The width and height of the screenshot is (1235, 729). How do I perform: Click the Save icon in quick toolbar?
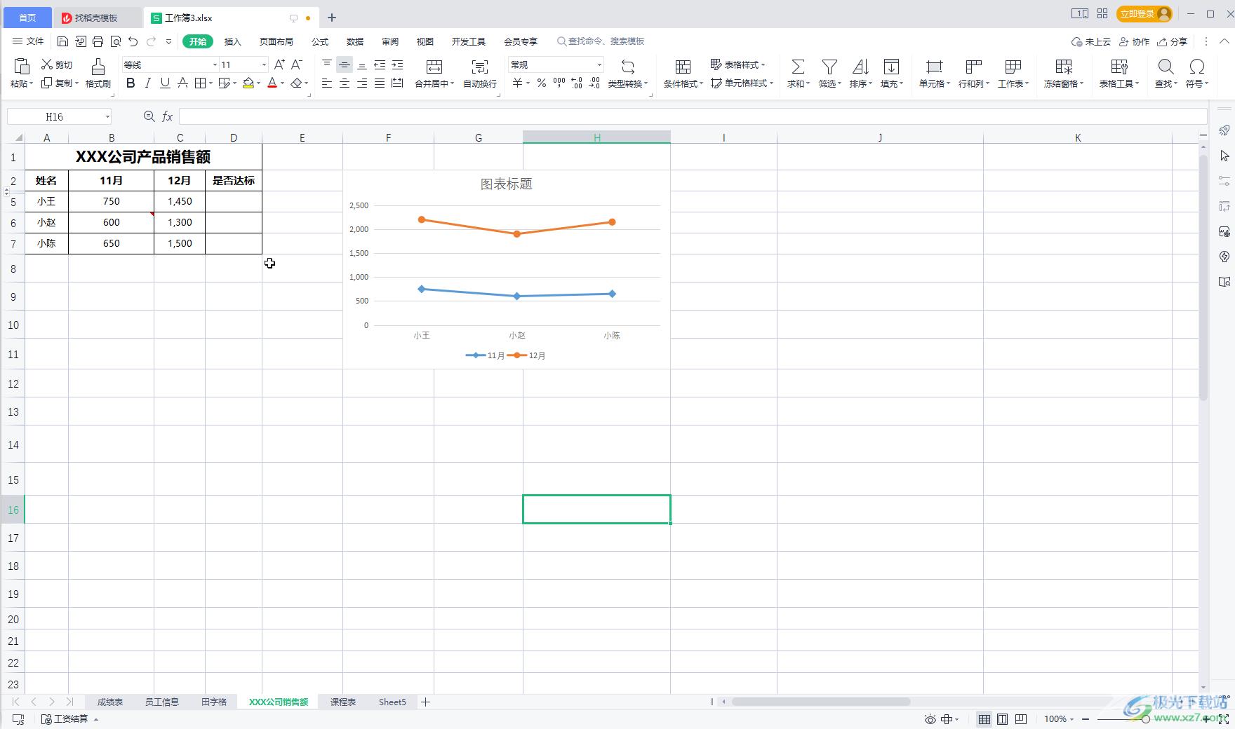pyautogui.click(x=62, y=41)
